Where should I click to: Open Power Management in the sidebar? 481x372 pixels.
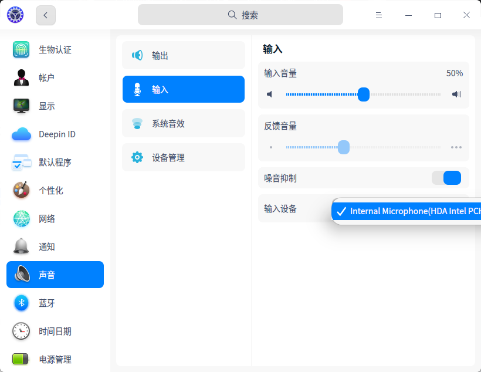(55, 359)
